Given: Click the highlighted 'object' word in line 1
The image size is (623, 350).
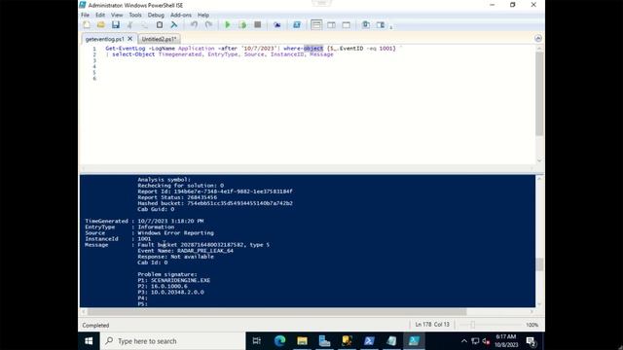Looking at the screenshot, I should [313, 49].
